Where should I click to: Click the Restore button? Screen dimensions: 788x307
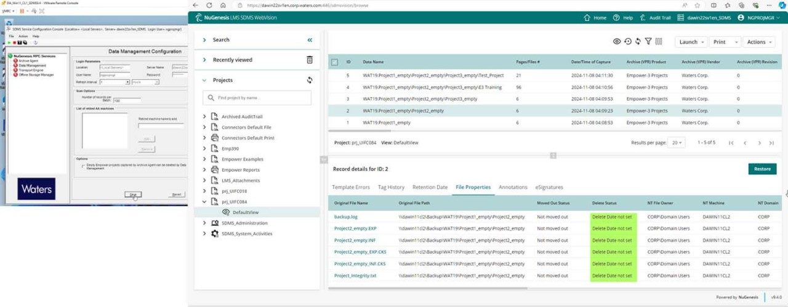click(762, 169)
